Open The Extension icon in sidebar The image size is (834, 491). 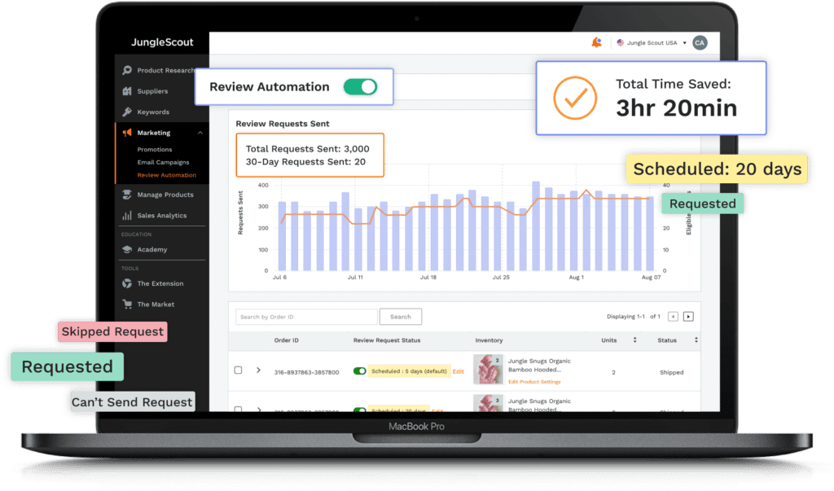[127, 283]
